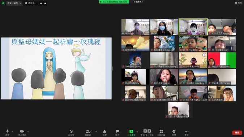Image resolution: width=244 pixels, height=137 pixels.
Task: Open the Chat panel
Action: click(117, 133)
